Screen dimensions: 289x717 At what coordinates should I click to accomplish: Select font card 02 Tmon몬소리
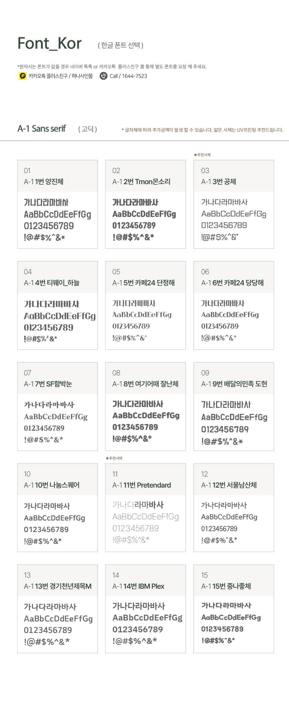(x=145, y=204)
